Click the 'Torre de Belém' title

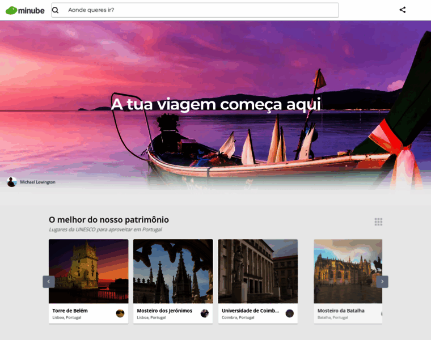pyautogui.click(x=70, y=311)
